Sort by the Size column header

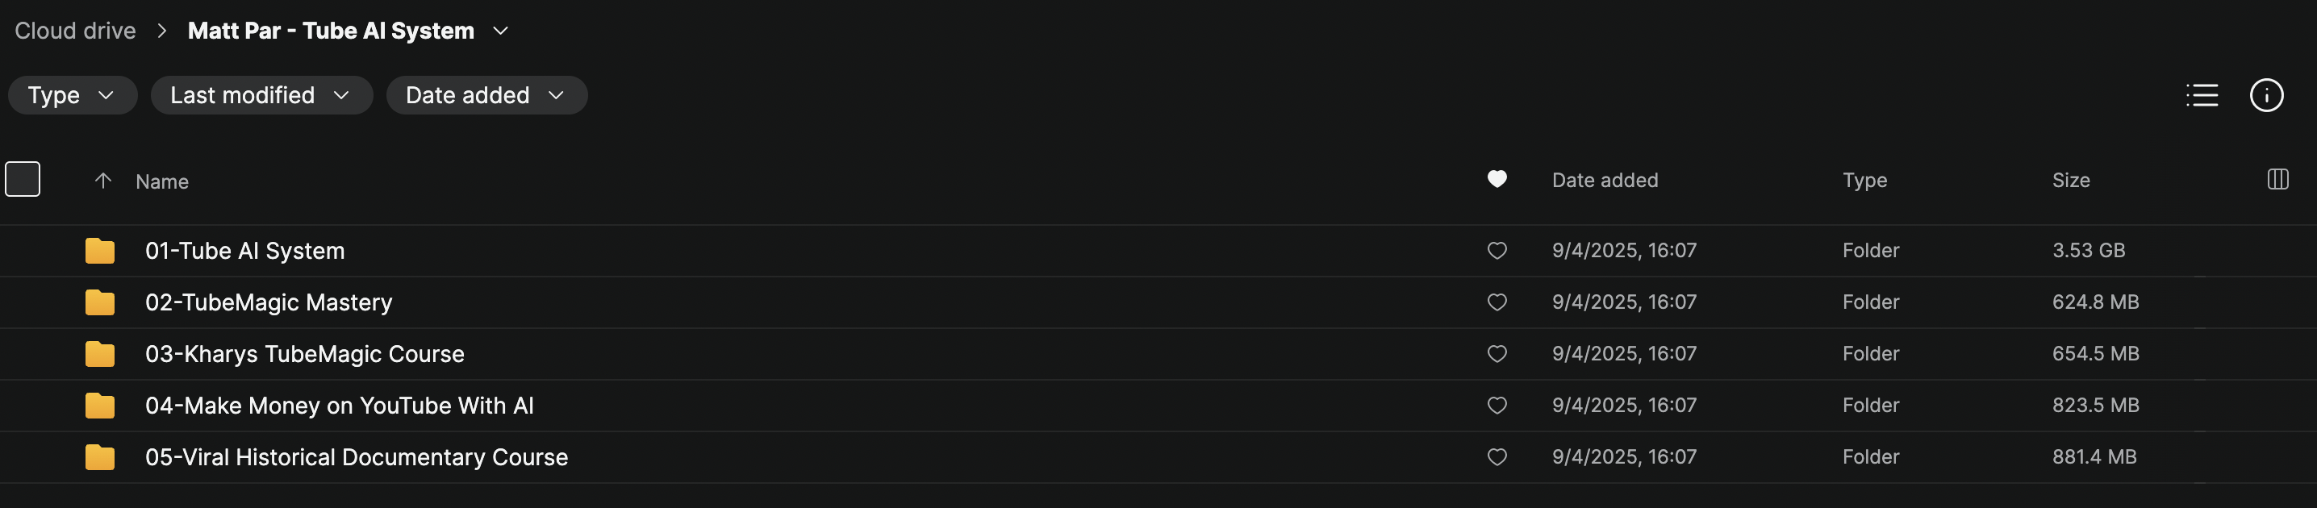[2071, 181]
